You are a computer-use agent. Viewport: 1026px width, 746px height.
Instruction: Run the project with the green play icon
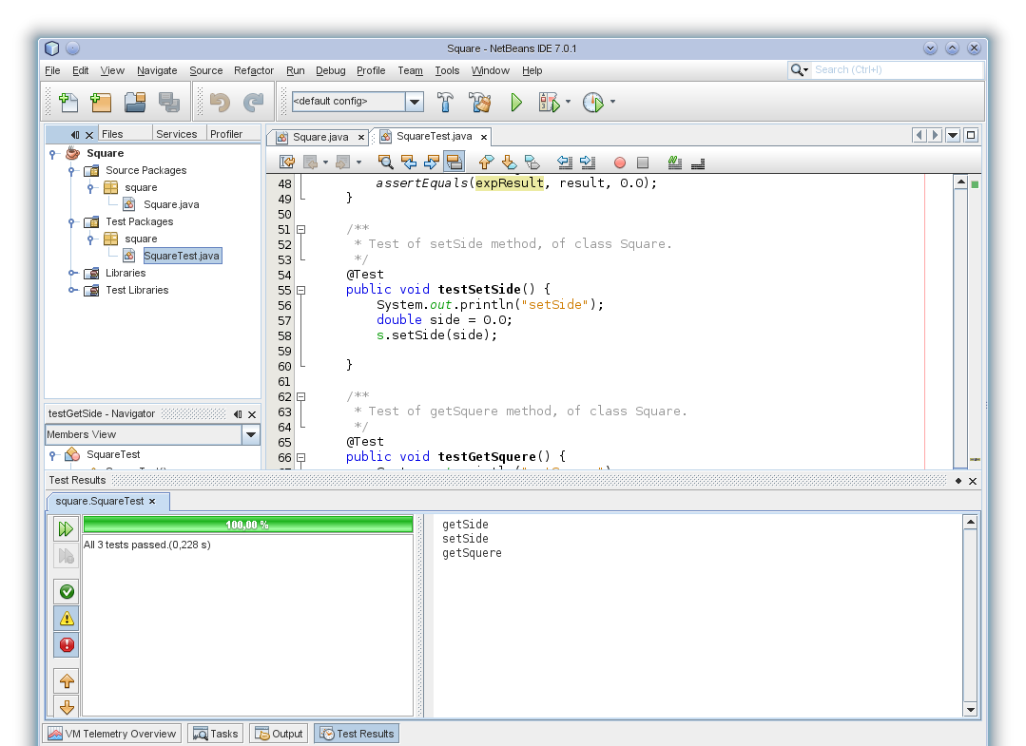tap(516, 102)
